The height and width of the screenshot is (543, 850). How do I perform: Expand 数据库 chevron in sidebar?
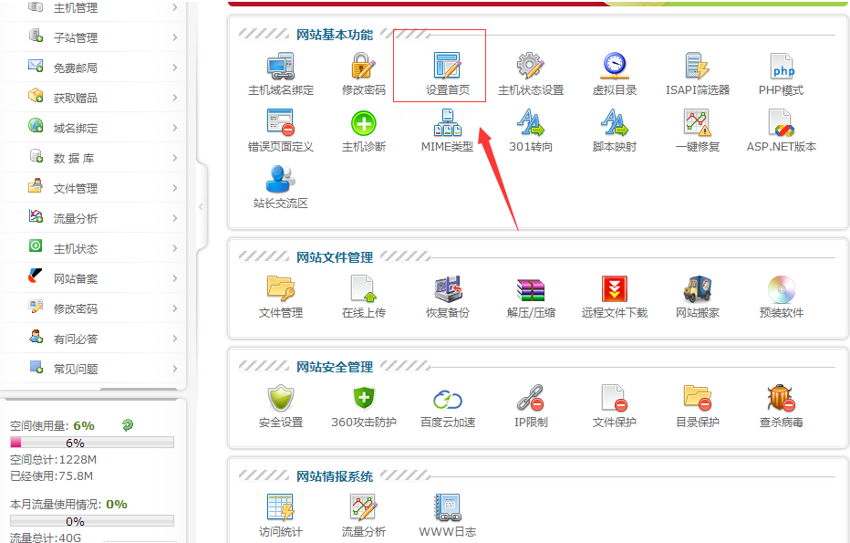point(174,158)
